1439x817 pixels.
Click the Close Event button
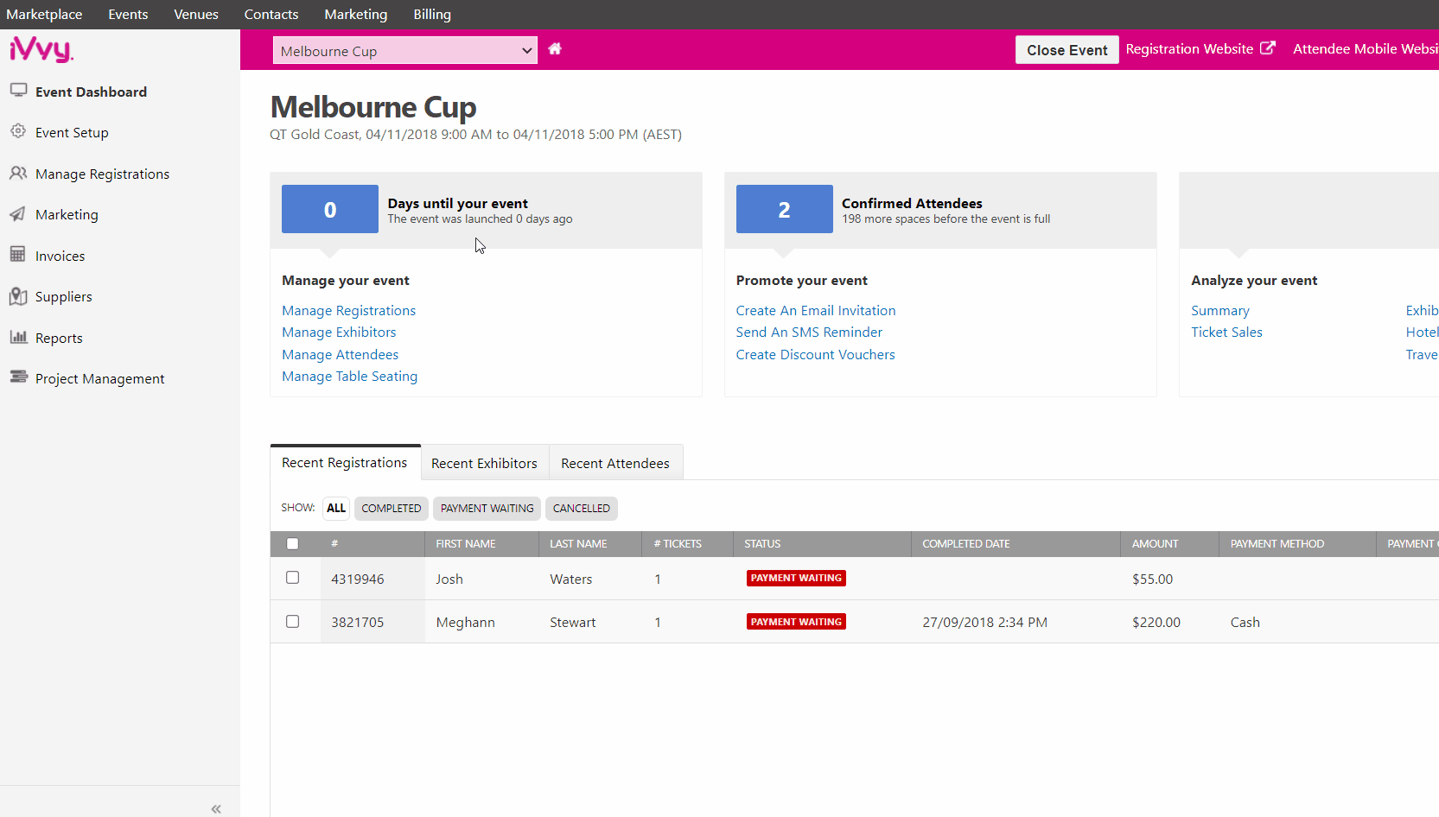(x=1067, y=50)
